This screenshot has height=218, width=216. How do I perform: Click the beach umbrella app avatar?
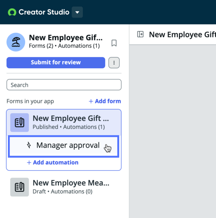(x=16, y=42)
